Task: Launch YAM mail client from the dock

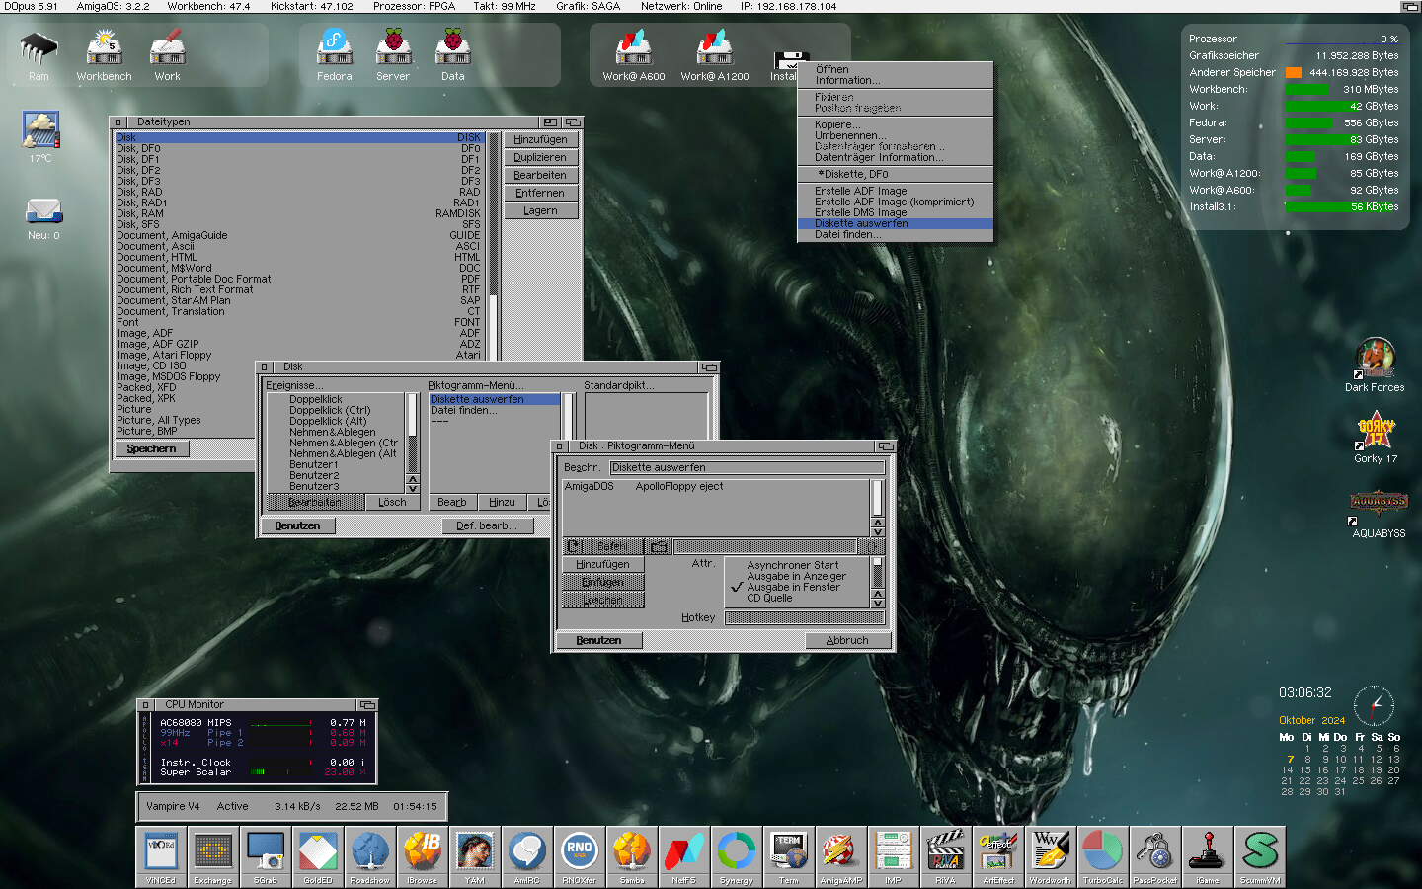Action: pos(475,855)
